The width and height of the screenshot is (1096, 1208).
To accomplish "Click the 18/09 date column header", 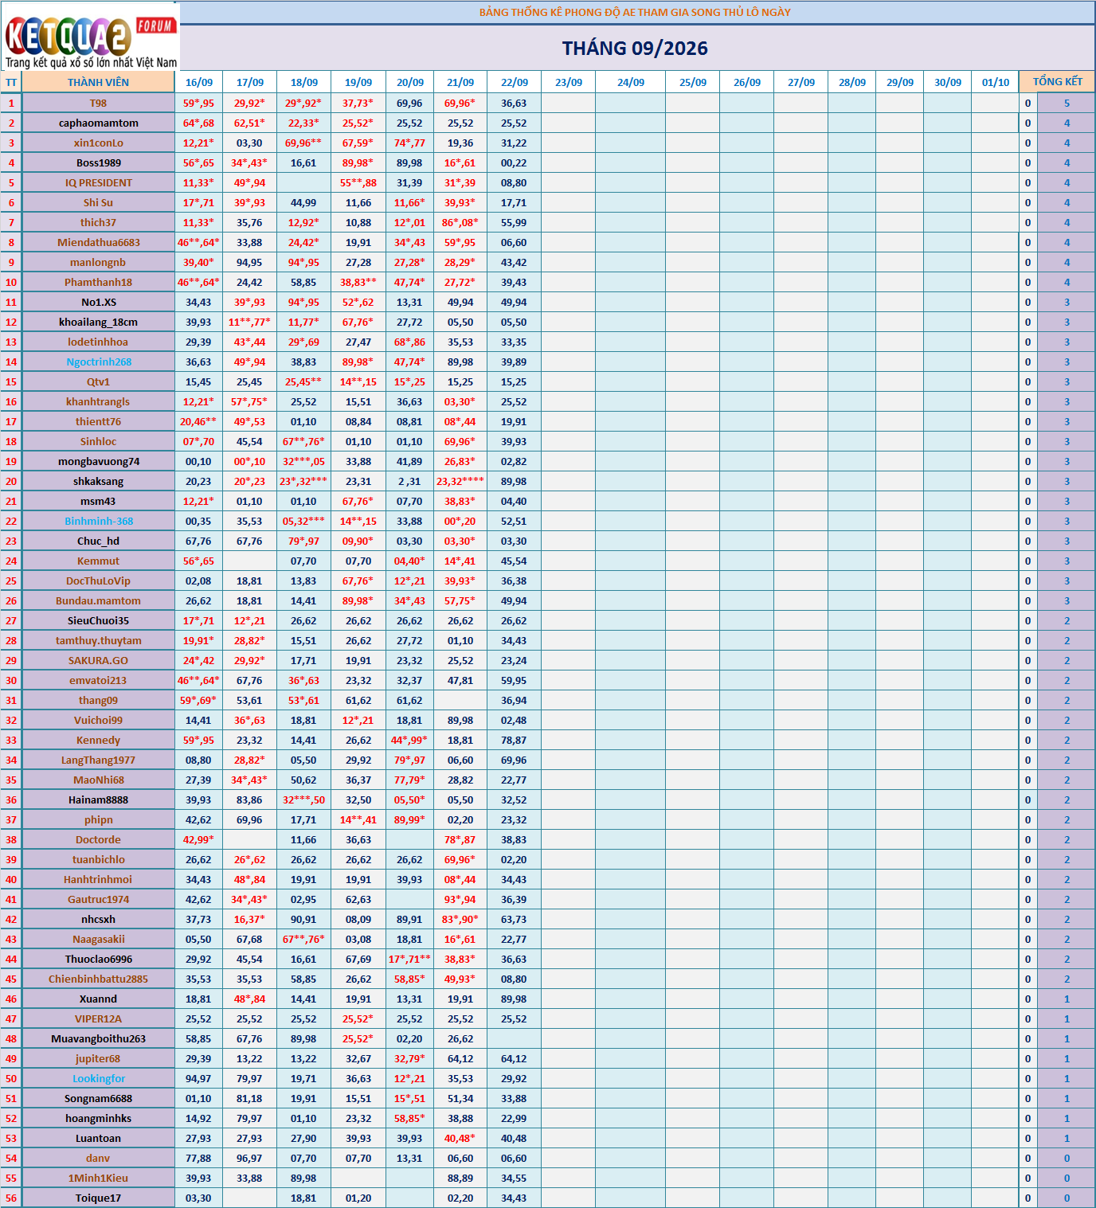I will click(304, 82).
